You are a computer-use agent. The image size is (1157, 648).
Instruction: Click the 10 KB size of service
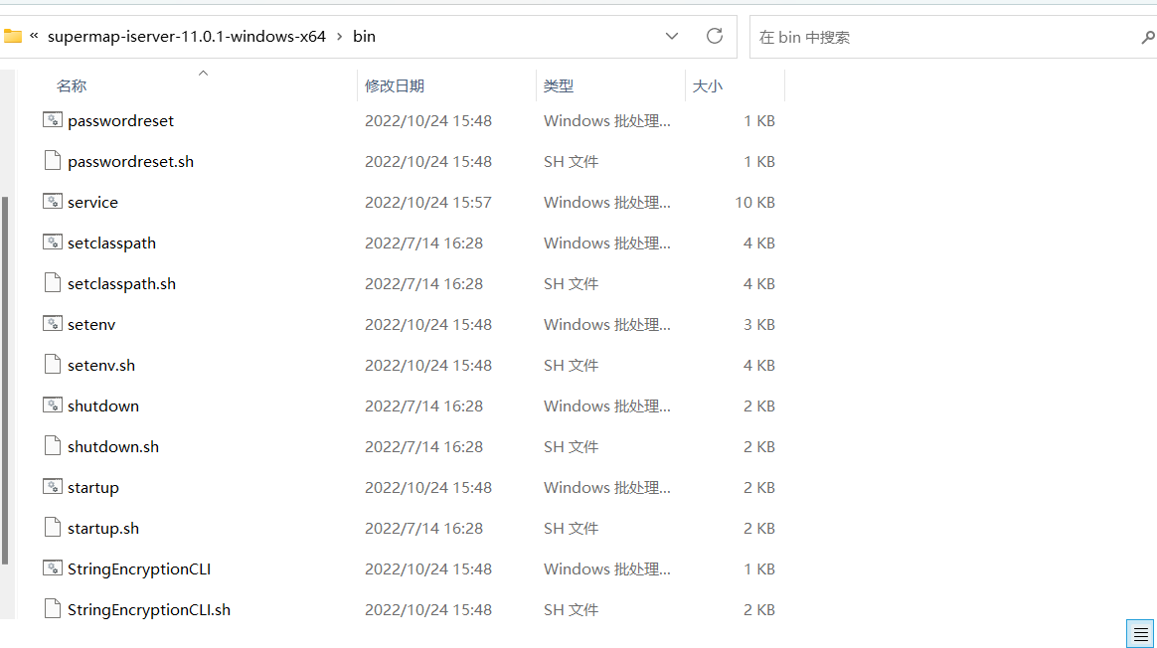tap(754, 202)
